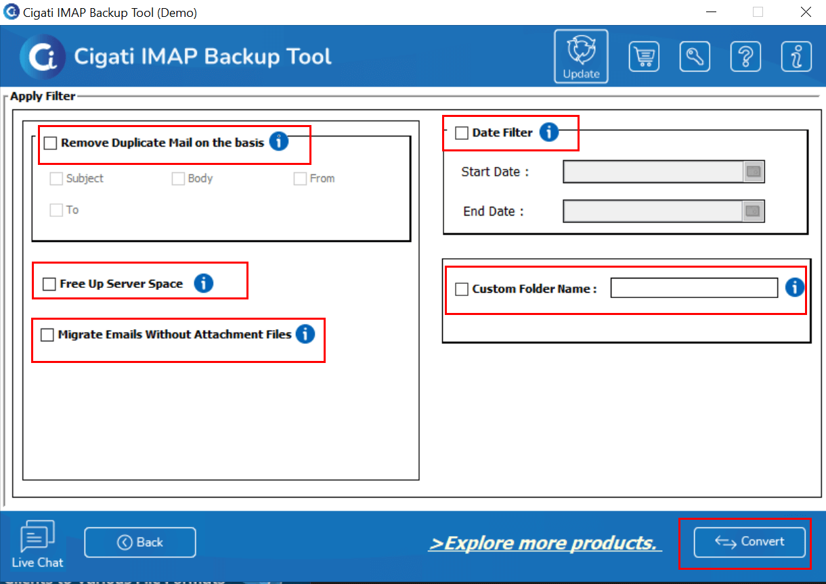This screenshot has height=584, width=826.
Task: Click the Back button
Action: point(140,542)
